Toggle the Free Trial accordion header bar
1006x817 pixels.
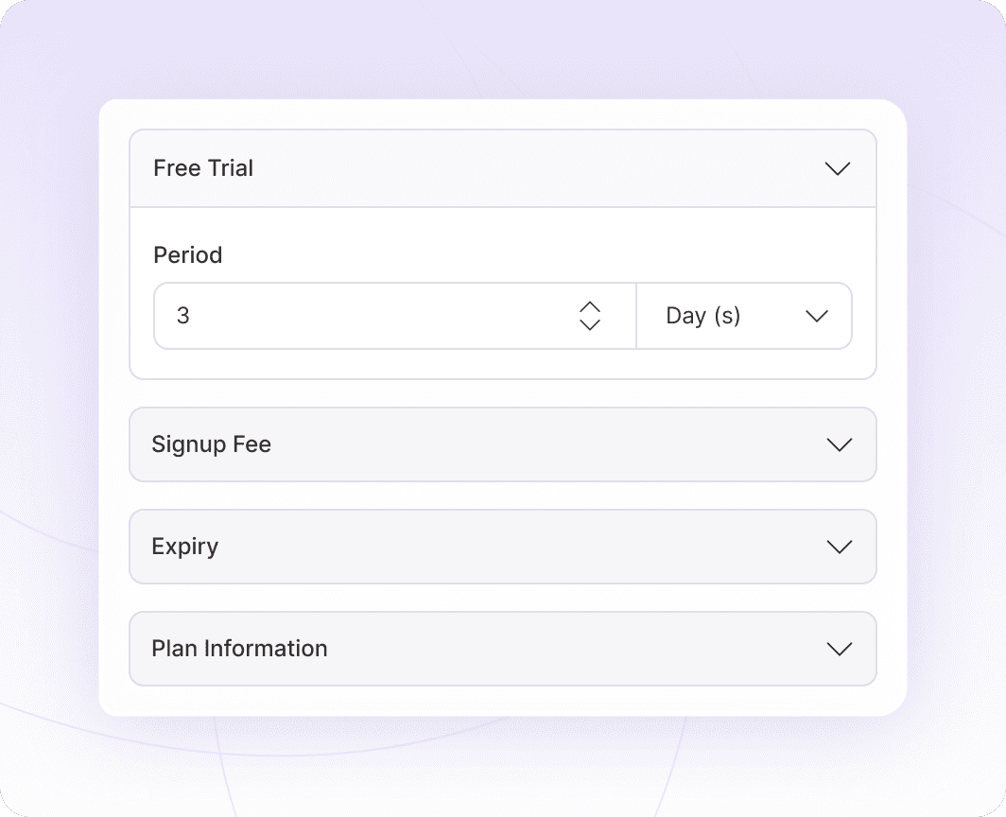tap(501, 168)
